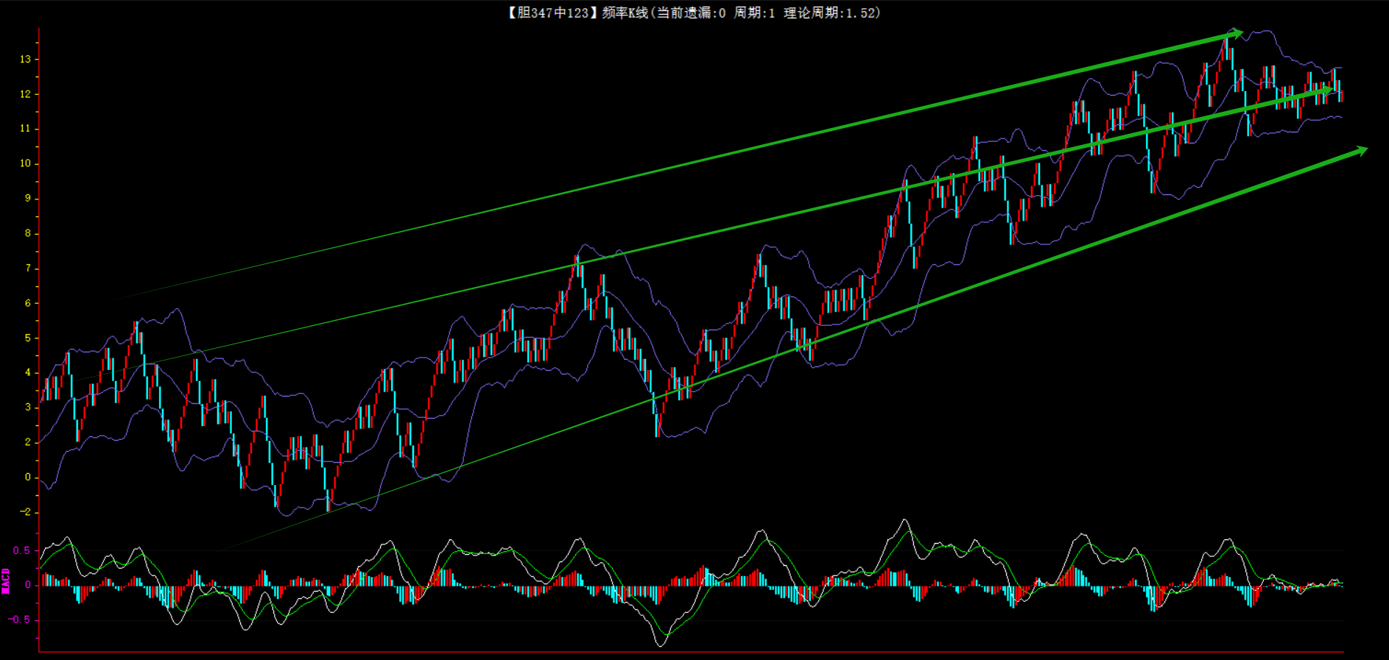The image size is (1389, 660).
Task: Select the 2 tick label on the price axis
Action: [x=28, y=442]
